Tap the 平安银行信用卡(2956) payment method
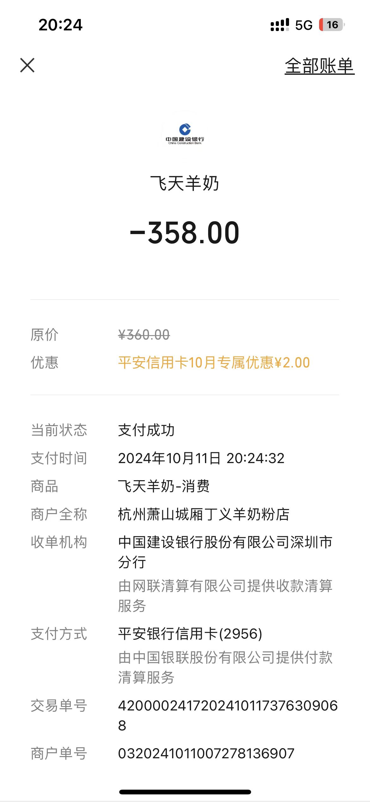This screenshot has width=370, height=802. point(190,634)
